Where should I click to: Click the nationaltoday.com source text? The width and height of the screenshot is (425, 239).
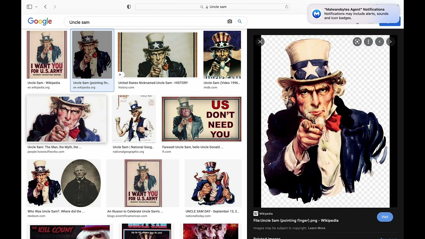point(198,216)
